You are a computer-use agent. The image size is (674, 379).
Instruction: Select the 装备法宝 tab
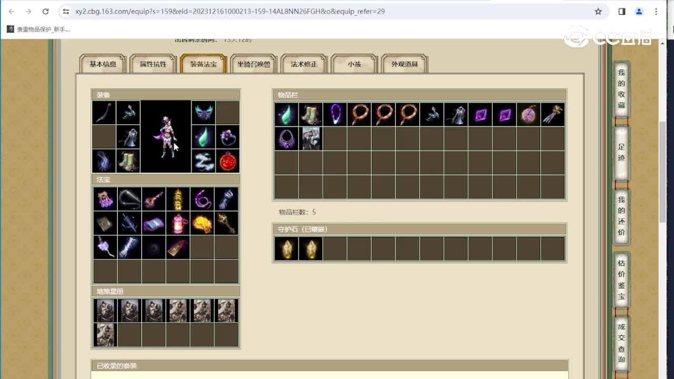coord(204,64)
